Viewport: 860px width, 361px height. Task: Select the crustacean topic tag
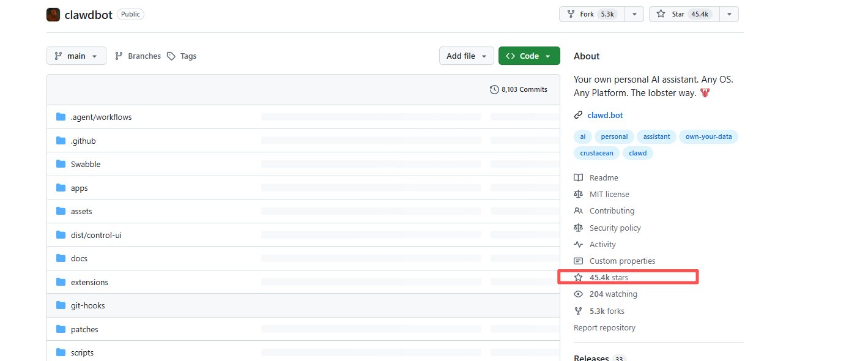(596, 153)
